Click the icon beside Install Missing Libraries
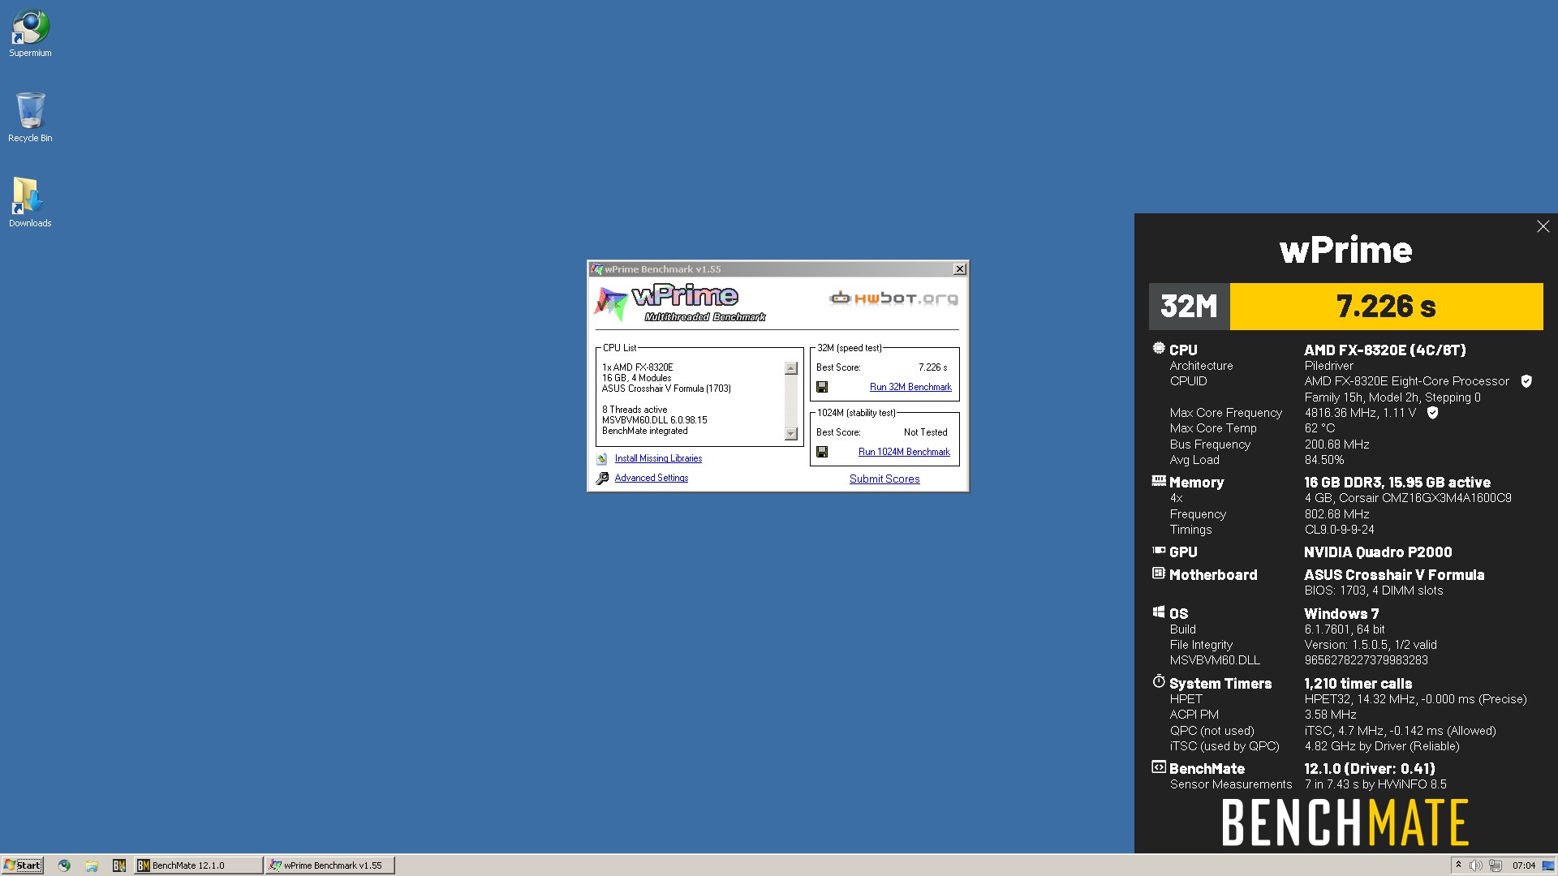The image size is (1558, 876). click(x=602, y=459)
